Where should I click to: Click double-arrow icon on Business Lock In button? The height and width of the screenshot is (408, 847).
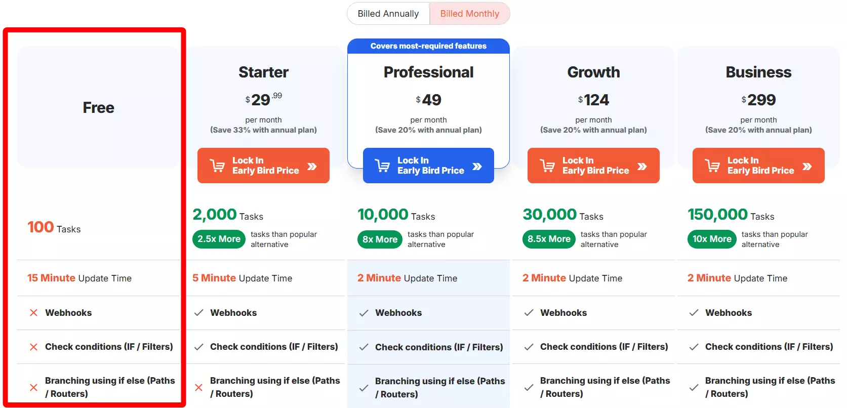pyautogui.click(x=807, y=166)
